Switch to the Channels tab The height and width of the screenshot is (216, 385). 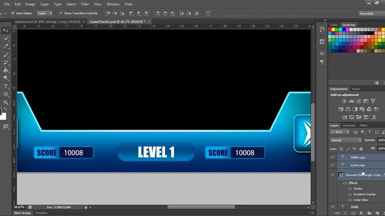tap(349, 125)
